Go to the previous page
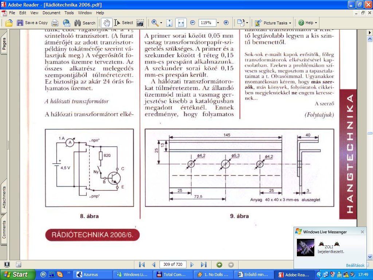 click(x=154, y=265)
